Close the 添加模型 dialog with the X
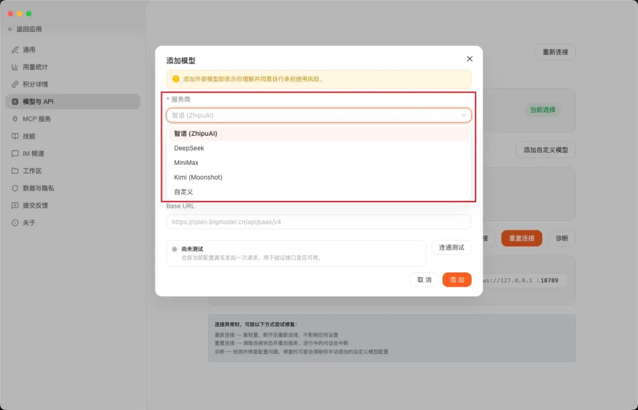Screen dimensions: 638x410 pos(470,59)
